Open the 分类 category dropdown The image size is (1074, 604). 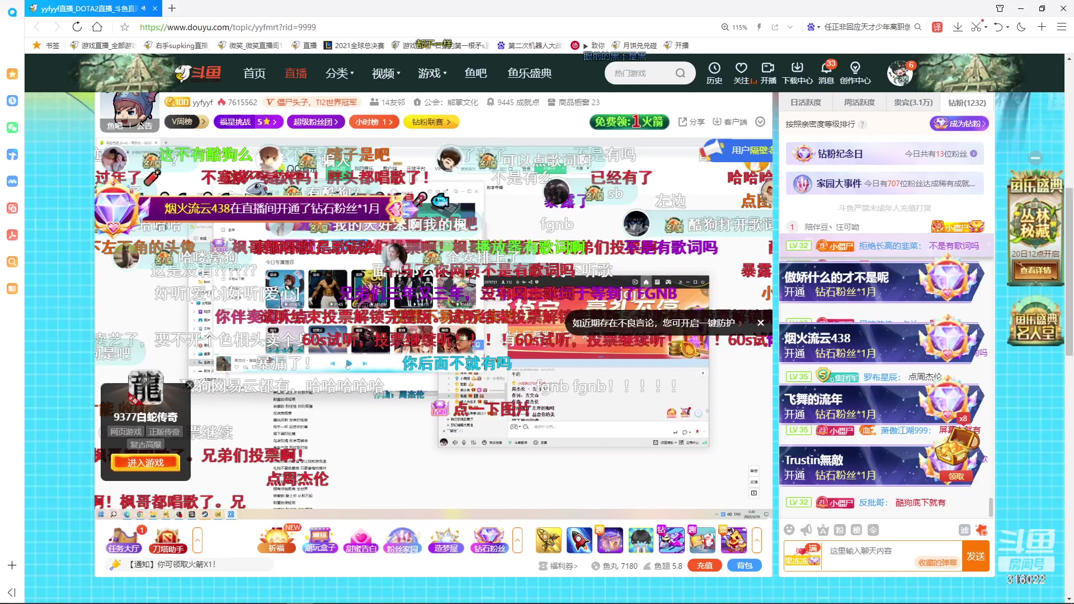coord(340,73)
